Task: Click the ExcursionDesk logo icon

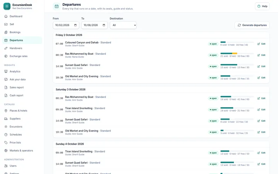Action: tap(7, 6)
